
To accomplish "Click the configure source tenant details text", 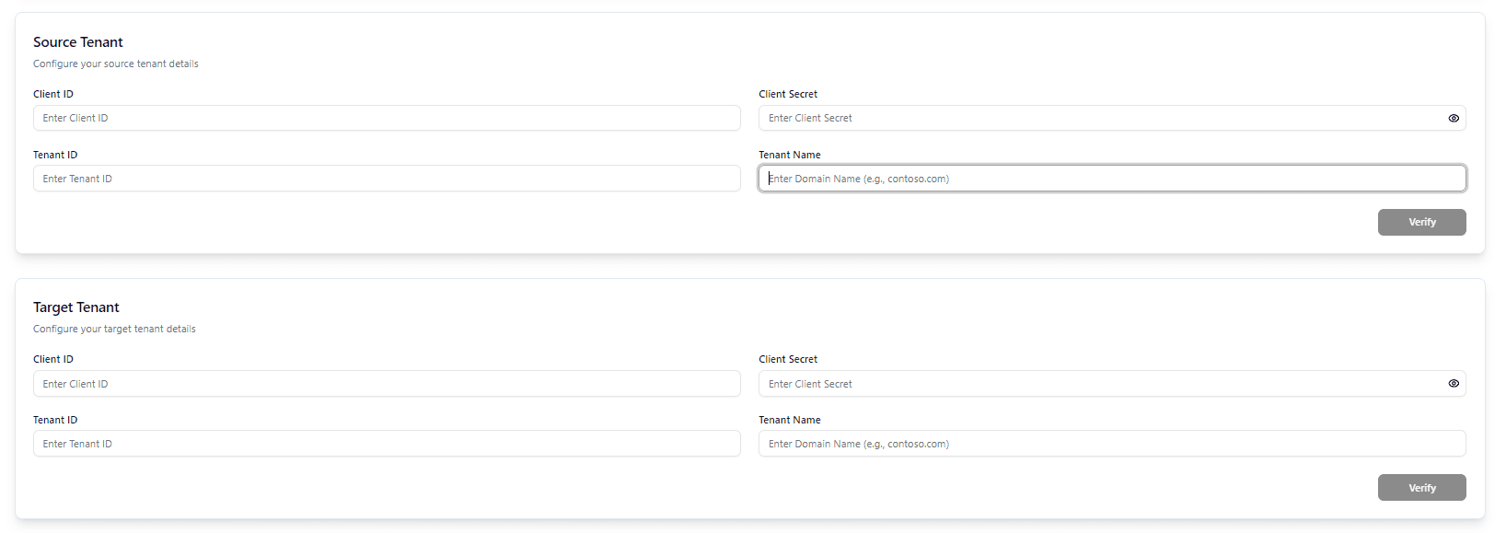I will point(115,64).
